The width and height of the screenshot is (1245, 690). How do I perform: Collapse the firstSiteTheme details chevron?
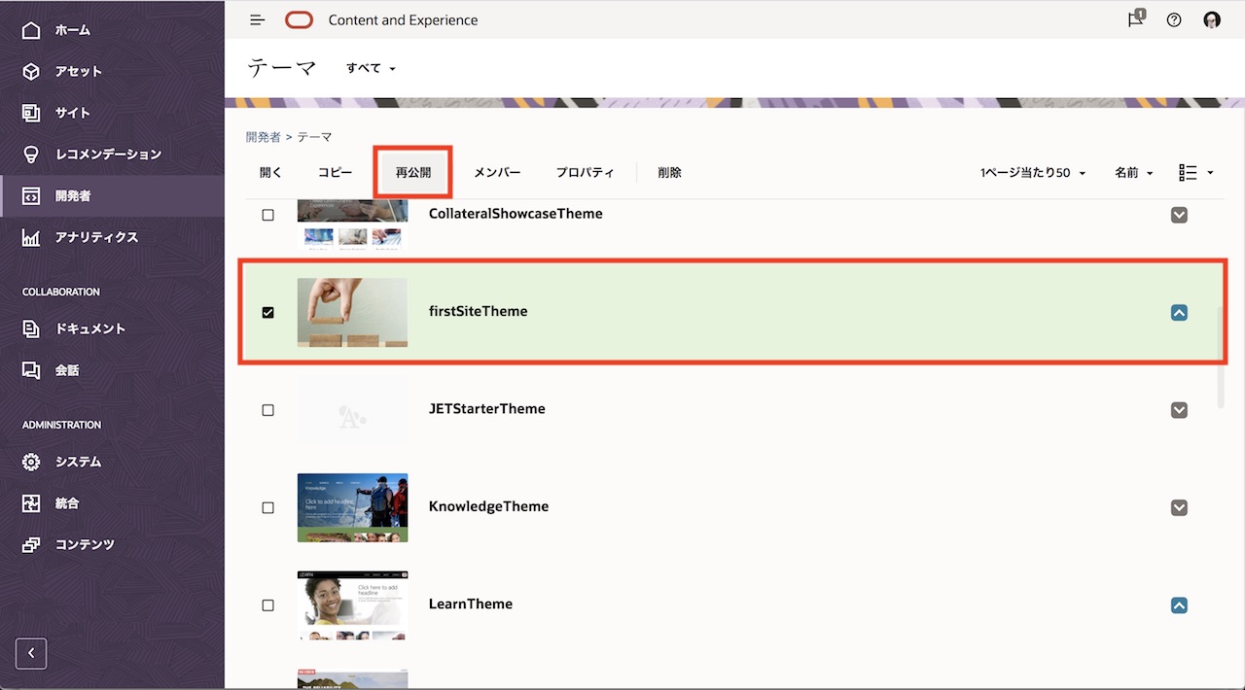point(1179,312)
